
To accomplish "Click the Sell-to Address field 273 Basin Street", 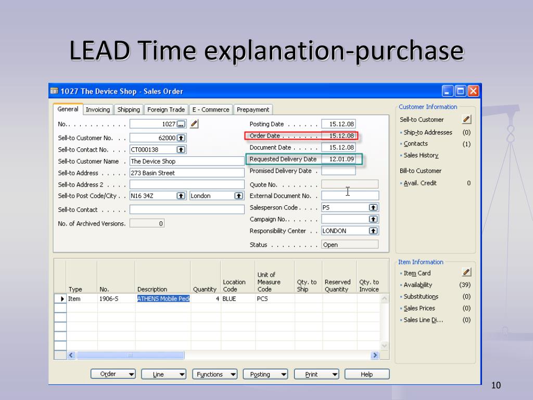I will click(x=187, y=173).
